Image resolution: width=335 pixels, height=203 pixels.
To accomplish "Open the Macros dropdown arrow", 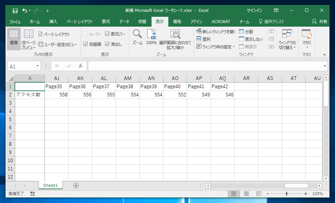I will coord(307,48).
